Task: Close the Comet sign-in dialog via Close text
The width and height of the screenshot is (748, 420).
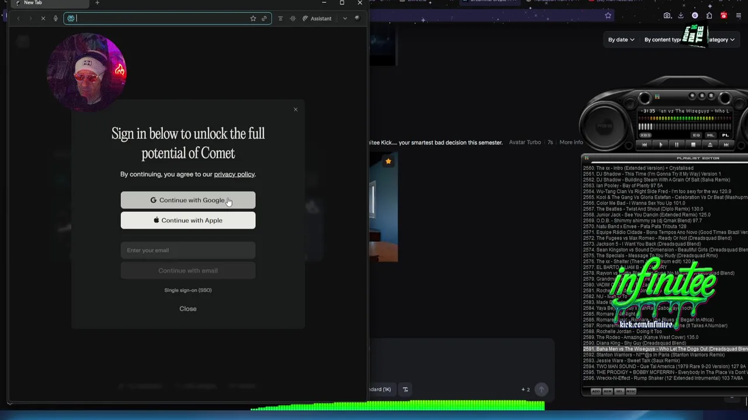Action: (188, 309)
